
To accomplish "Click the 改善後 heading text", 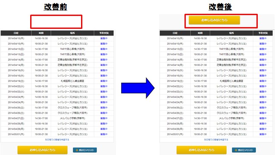I will (x=220, y=7).
